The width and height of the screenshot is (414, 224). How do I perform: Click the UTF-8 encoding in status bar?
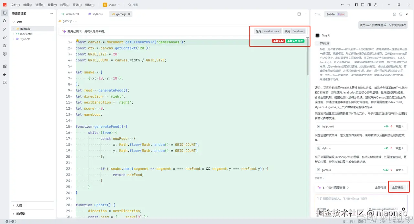373,221
